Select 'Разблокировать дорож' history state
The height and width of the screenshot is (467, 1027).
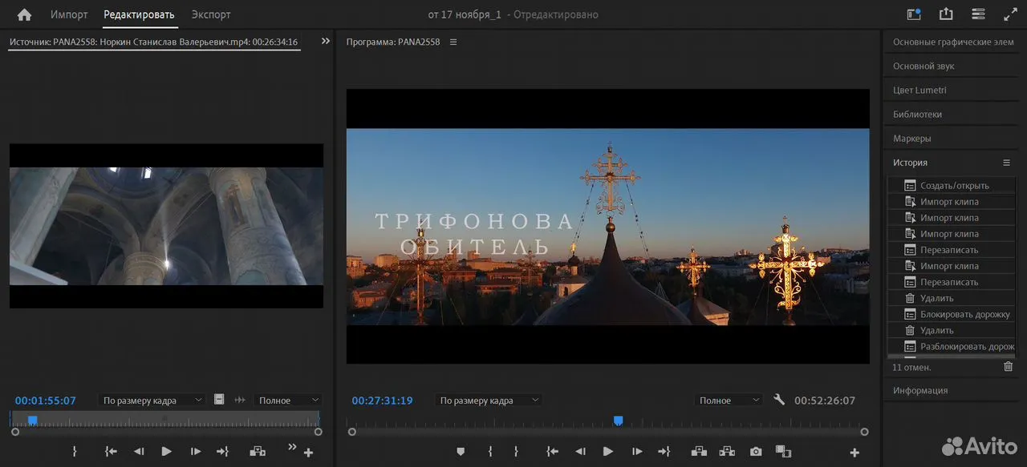click(x=952, y=346)
